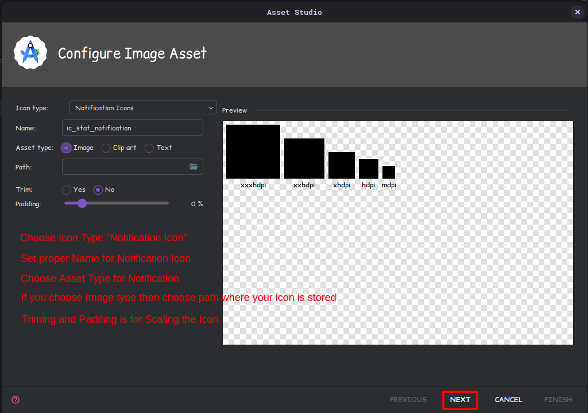This screenshot has height=413, width=588.
Task: Click the Previous button
Action: [x=408, y=400]
